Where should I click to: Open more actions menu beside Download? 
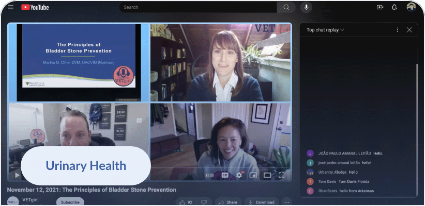287,202
